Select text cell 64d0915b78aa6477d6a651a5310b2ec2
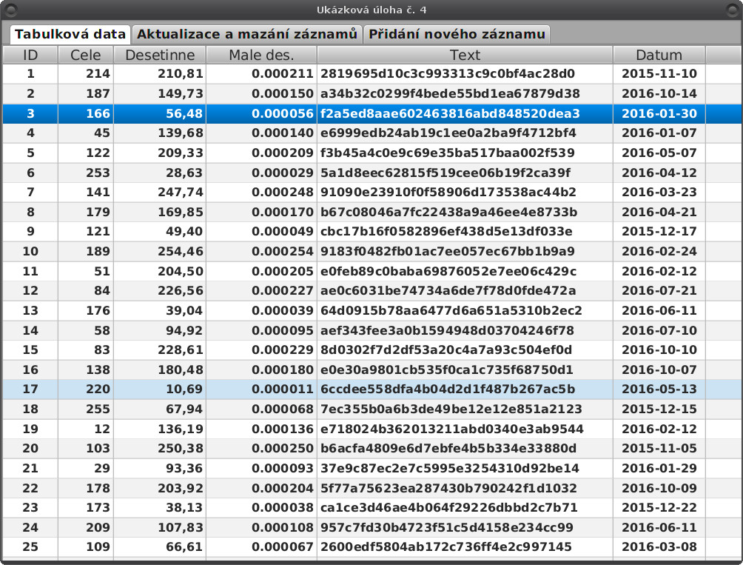Screen dimensions: 743x565 click(x=465, y=310)
